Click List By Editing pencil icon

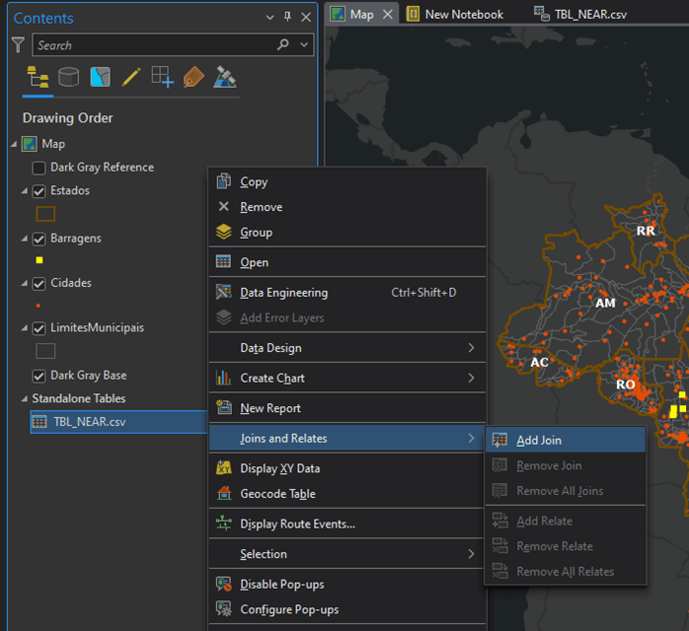[131, 78]
